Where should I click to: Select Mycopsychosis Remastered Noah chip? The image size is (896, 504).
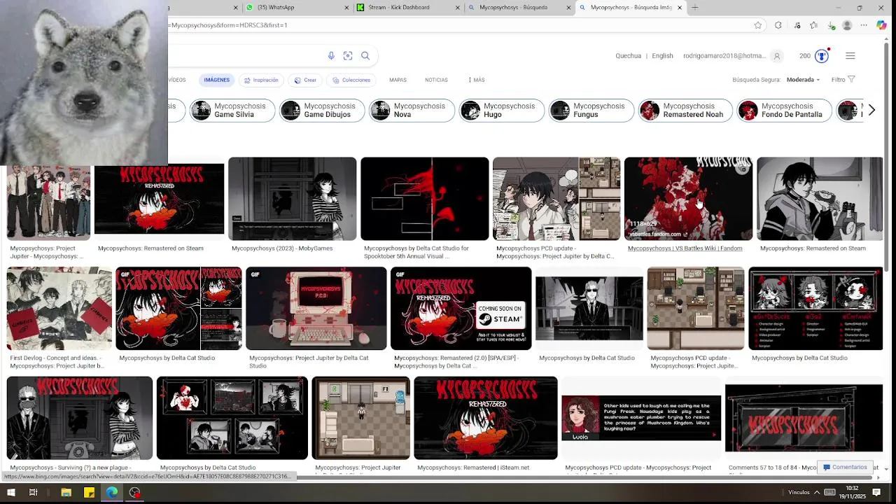pos(685,111)
